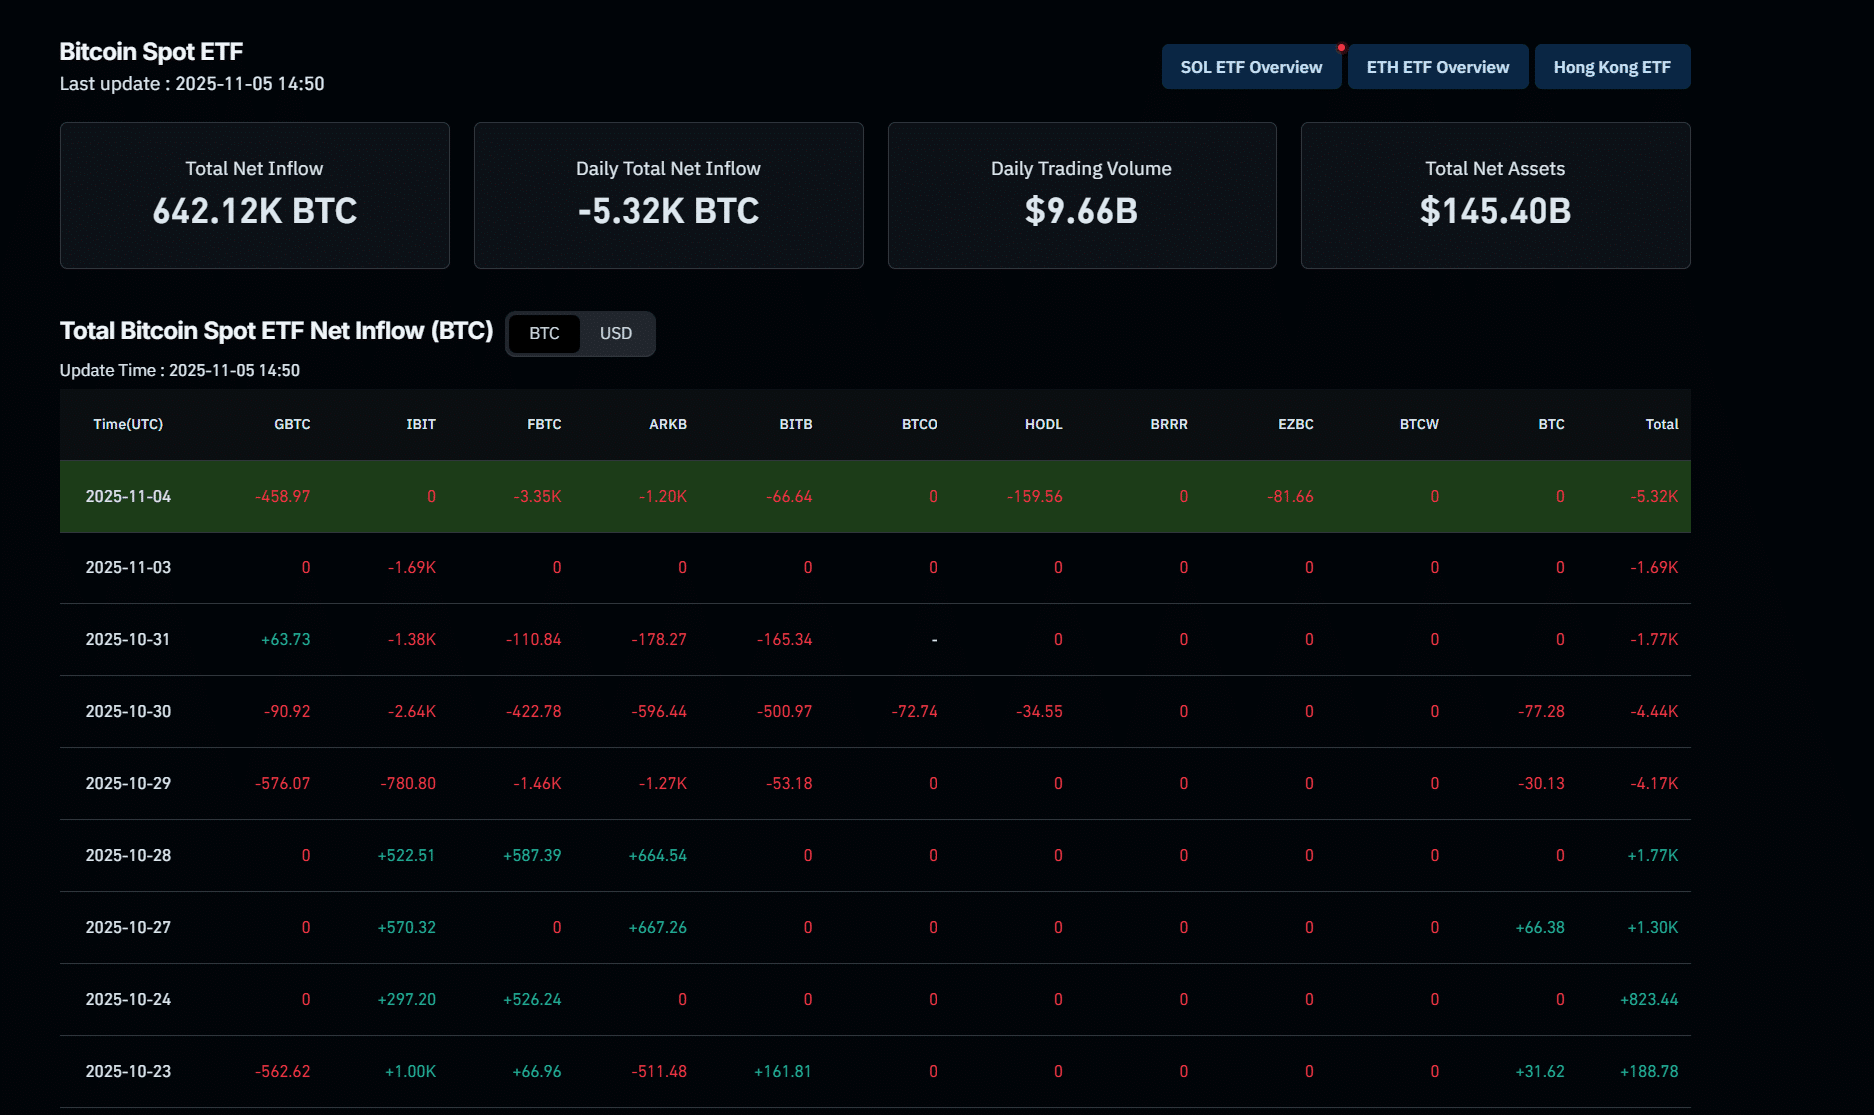Click the GBTC column header
Image resolution: width=1874 pixels, height=1115 pixels.
coord(292,424)
